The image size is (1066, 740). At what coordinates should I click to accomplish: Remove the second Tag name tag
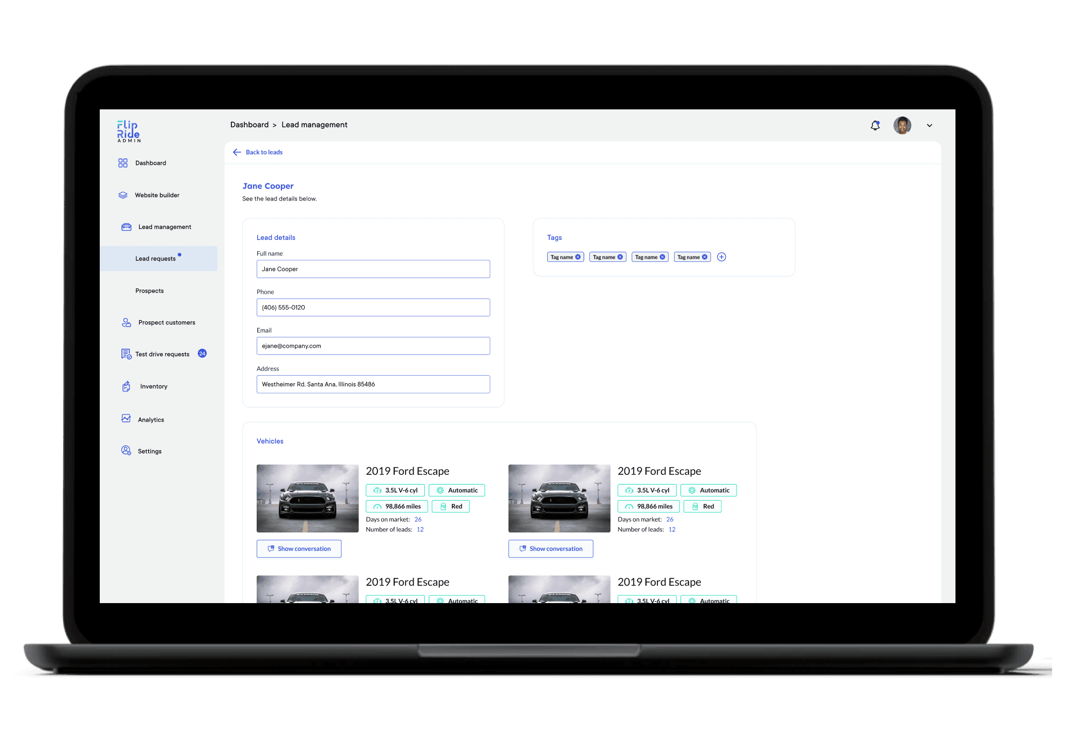(x=620, y=257)
